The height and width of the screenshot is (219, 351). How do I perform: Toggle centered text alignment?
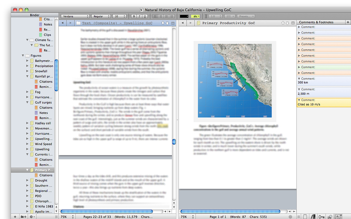(x=161, y=16)
